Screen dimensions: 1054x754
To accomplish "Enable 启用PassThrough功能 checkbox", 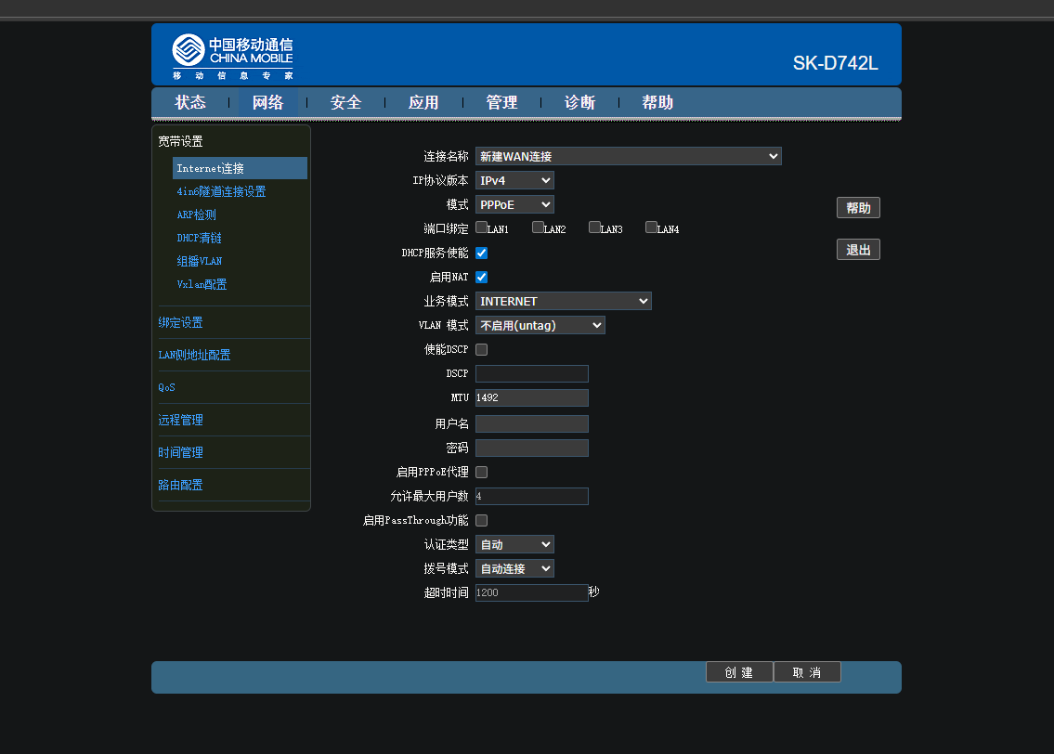I will tap(481, 521).
